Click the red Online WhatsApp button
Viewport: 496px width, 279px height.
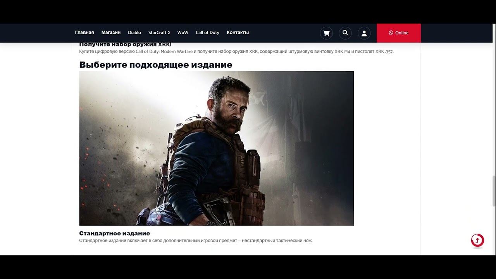coord(399,33)
